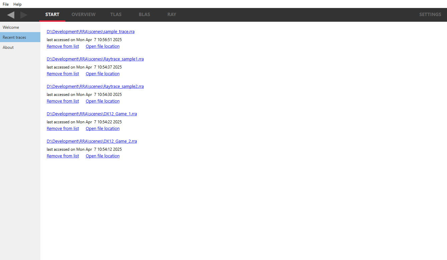
Task: Load the Raytrace_sample2.rra trace
Action: [x=95, y=87]
